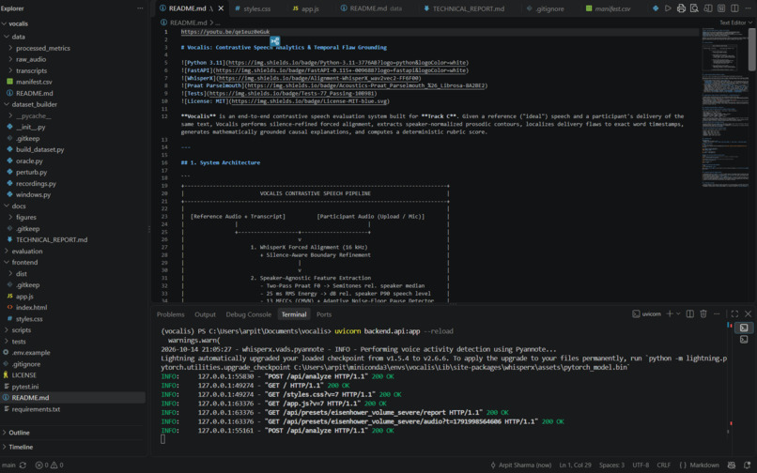This screenshot has height=473, width=757.
Task: Open launch terminal profile dropdown arrow
Action: tap(678, 313)
